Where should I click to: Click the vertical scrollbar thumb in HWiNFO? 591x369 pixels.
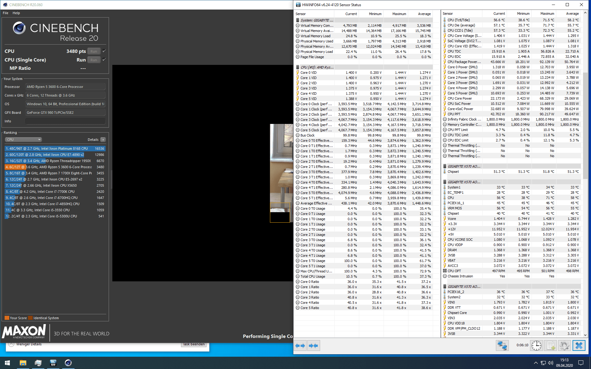click(x=585, y=125)
